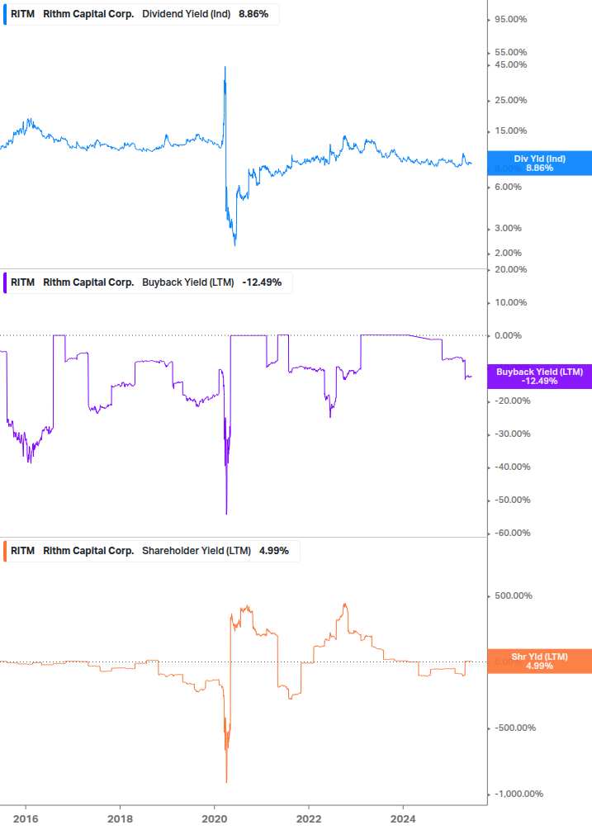Click the -40.00% buyback axis label
Screen dimensions: 592x830
512,467
